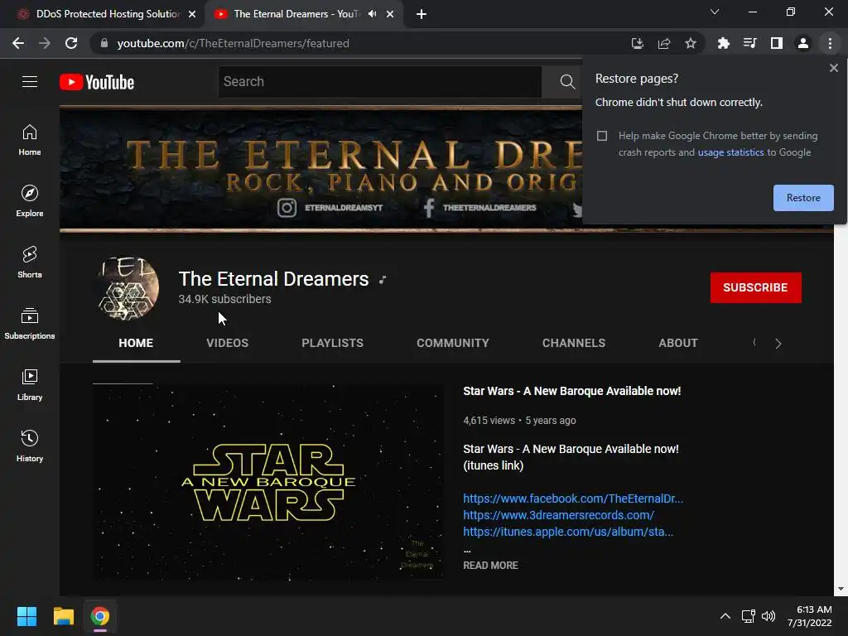The image size is (848, 636).
Task: Go to Home in the sidebar
Action: tap(30, 140)
